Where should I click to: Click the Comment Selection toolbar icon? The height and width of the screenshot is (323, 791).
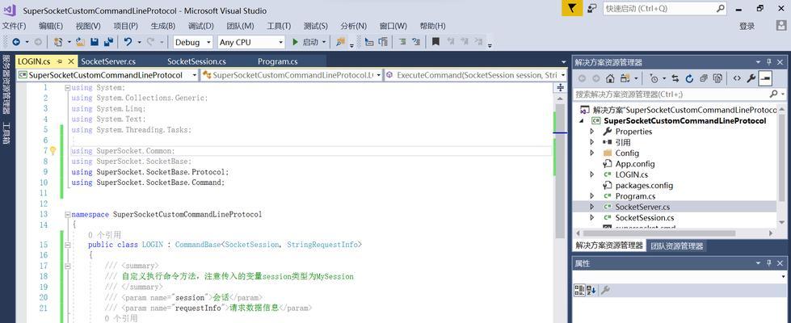click(402, 42)
